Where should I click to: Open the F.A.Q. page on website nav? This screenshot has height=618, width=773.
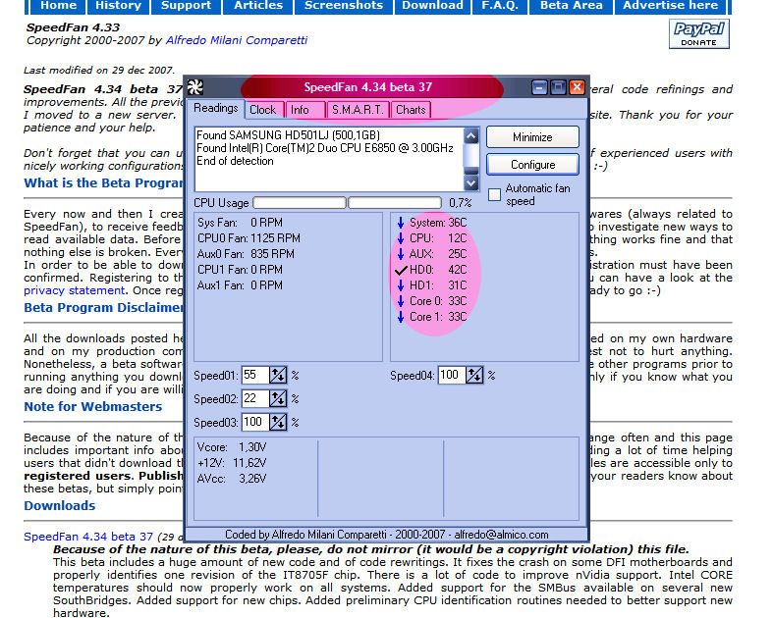(500, 6)
